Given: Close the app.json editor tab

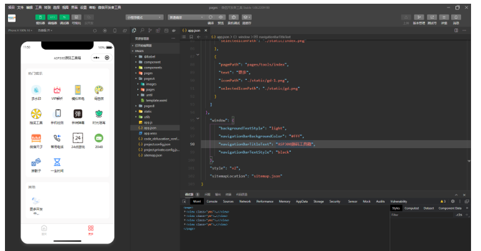Looking at the screenshot, I should click(206, 30).
